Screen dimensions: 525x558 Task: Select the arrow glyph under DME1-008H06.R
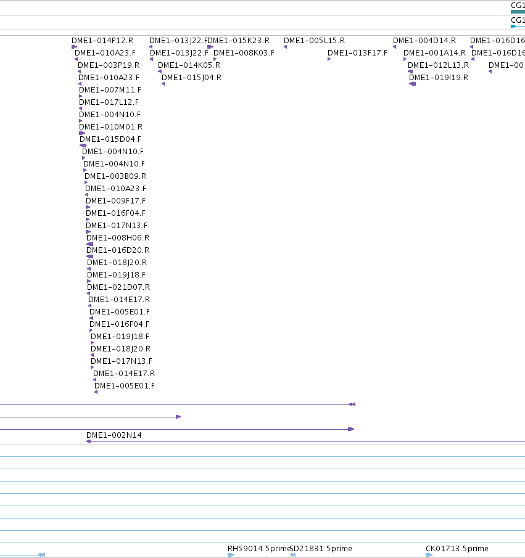click(89, 244)
